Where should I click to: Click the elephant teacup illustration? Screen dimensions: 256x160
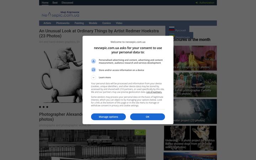pyautogui.click(x=62, y=75)
